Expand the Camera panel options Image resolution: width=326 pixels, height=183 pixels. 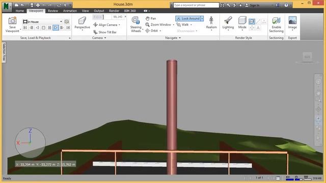coord(99,38)
